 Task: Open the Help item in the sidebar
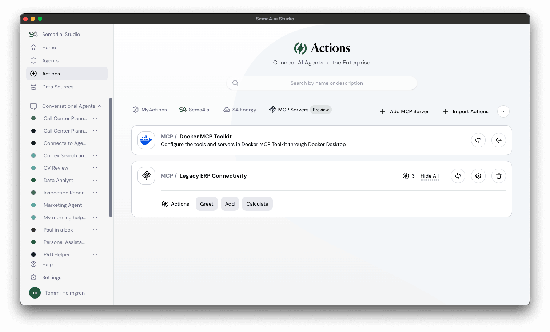pyautogui.click(x=47, y=264)
